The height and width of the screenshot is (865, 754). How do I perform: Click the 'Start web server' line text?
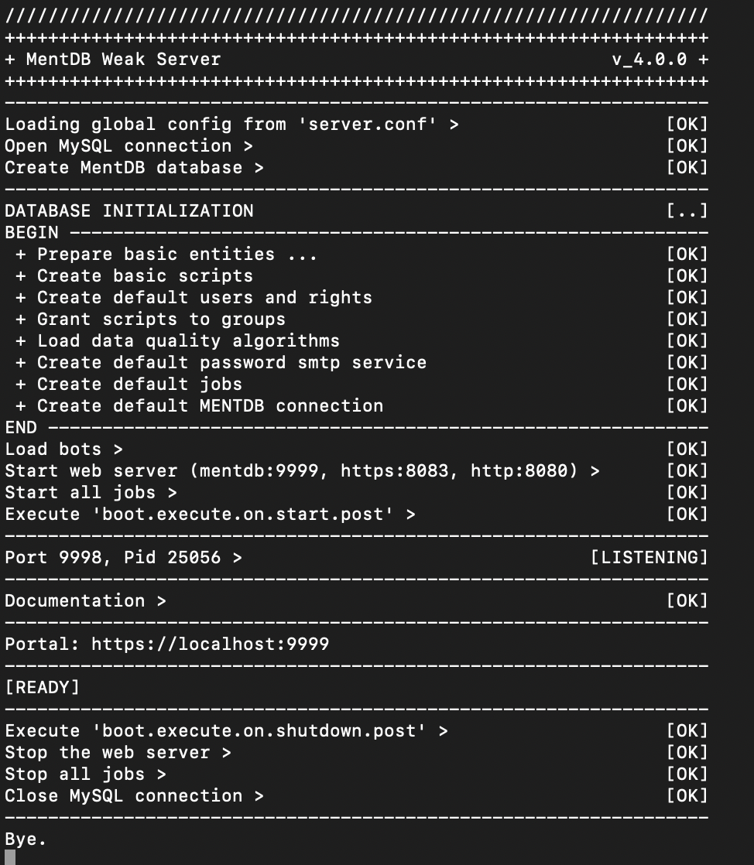[x=302, y=470]
